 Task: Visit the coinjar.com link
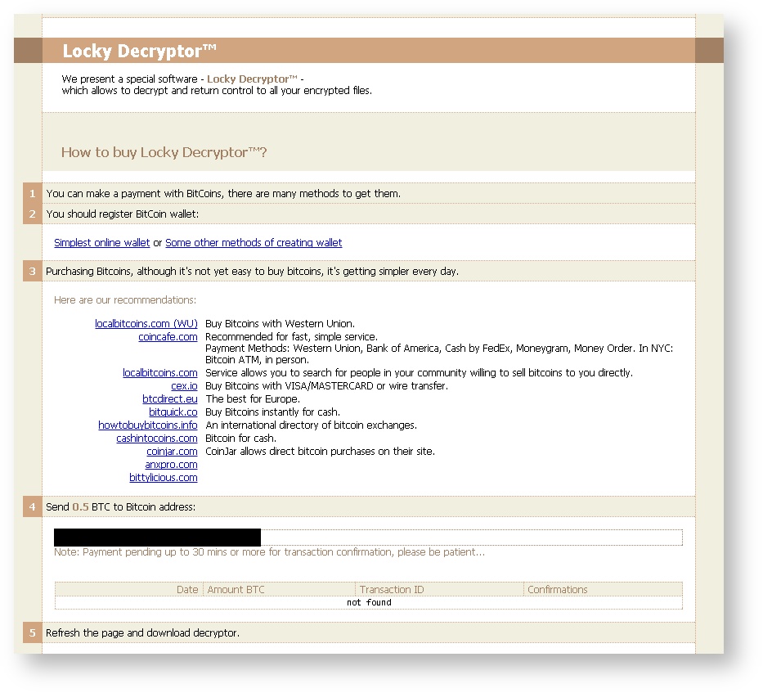coord(172,452)
